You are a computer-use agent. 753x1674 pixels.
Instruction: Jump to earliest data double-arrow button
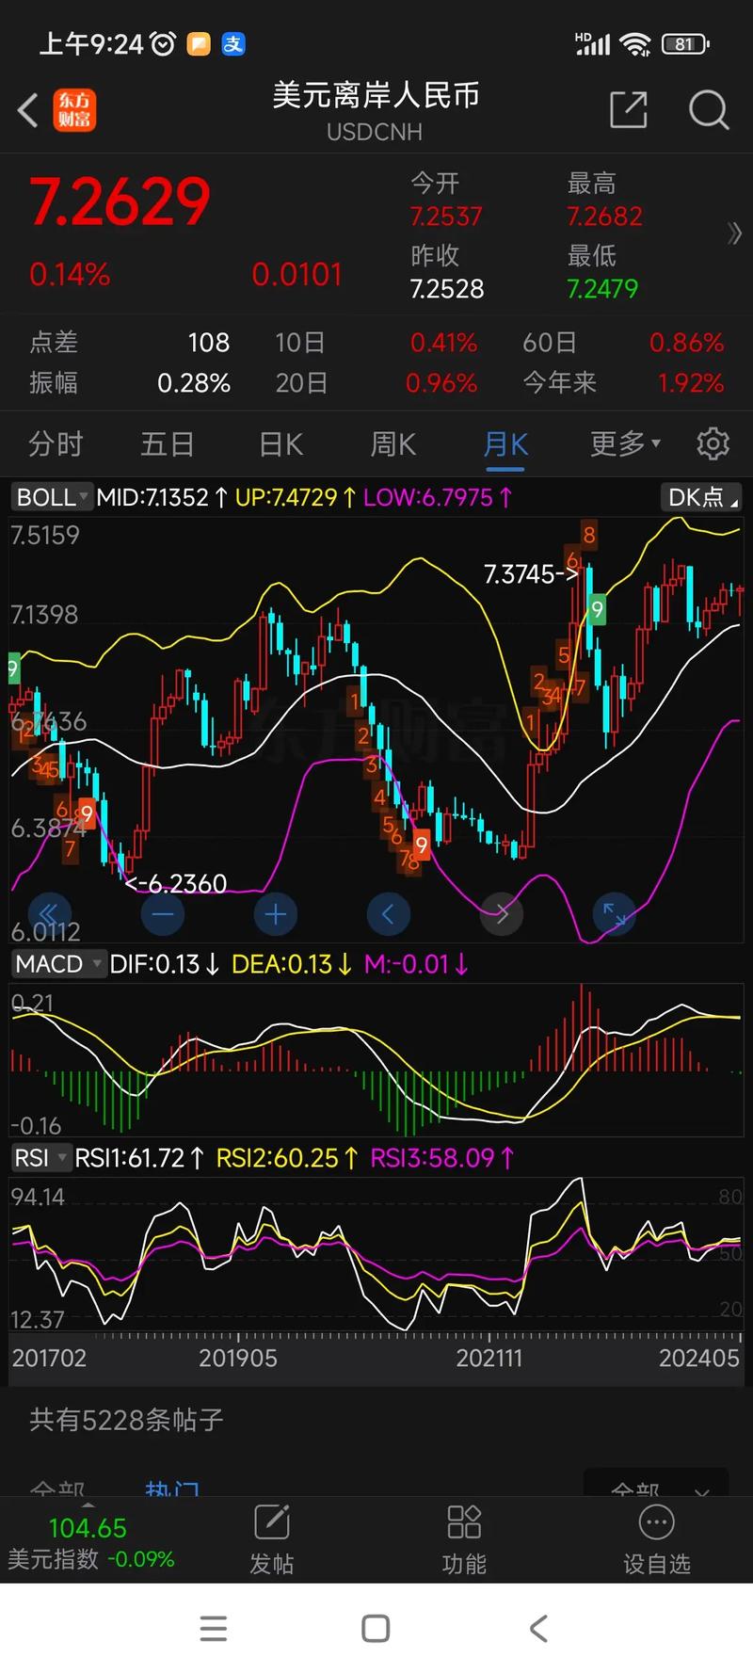point(49,913)
